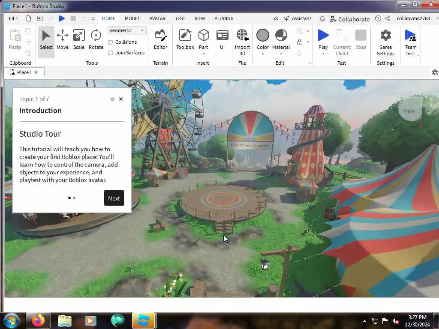
Task: Expand the Color dropdown arrow
Action: (x=263, y=54)
